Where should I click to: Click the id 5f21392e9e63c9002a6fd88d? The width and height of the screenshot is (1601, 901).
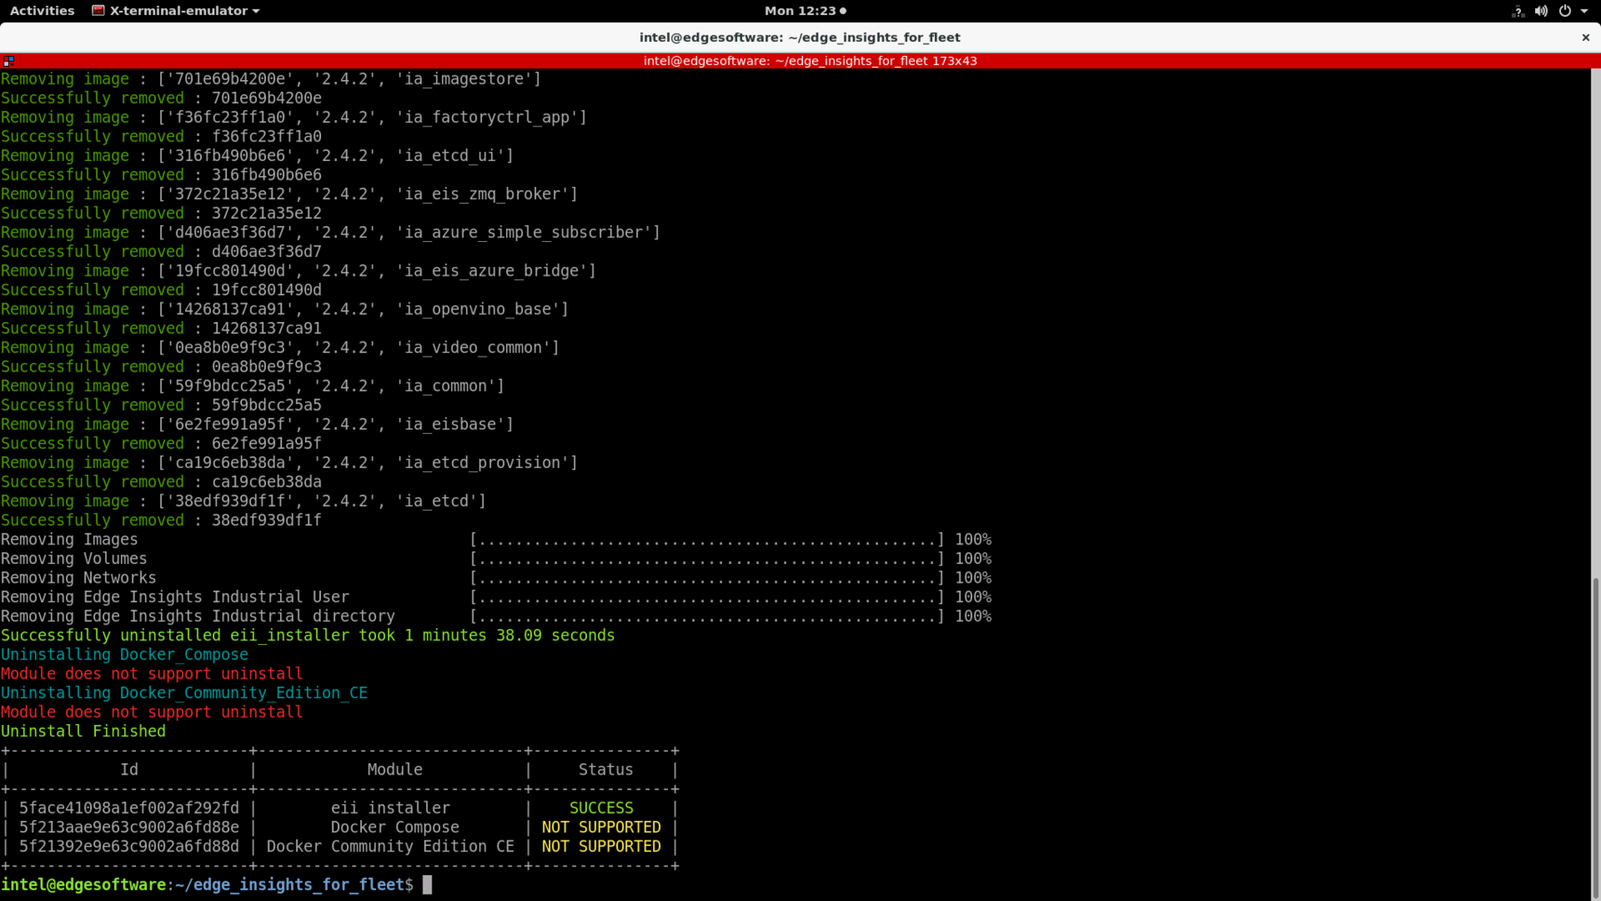click(129, 847)
